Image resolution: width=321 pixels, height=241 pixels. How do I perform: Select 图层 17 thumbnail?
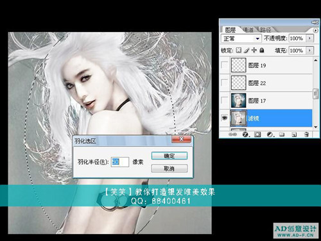[x=238, y=100]
